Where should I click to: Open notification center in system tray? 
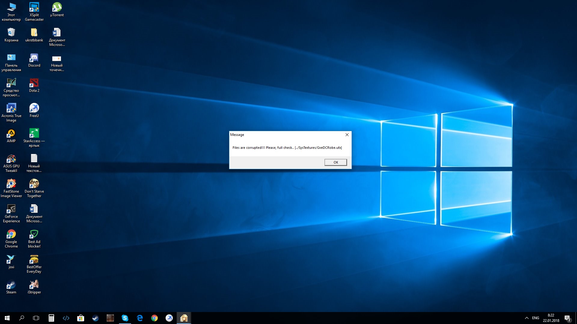568,318
